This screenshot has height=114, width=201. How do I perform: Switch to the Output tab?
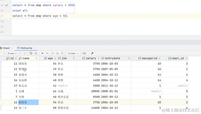tap(6, 48)
